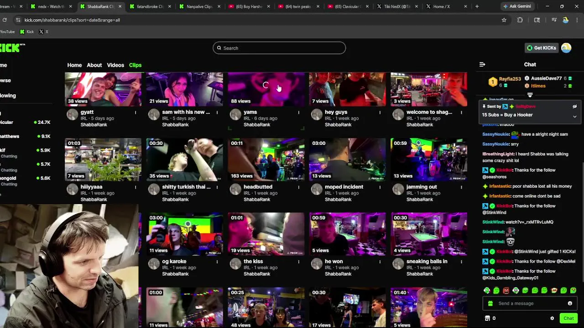Open the browser side panel icon
This screenshot has width=584, height=328.
(537, 20)
